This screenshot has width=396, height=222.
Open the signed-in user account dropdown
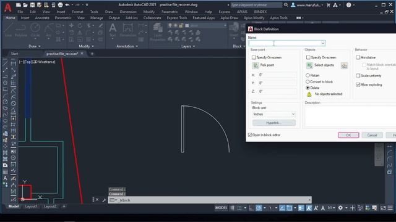[307, 5]
